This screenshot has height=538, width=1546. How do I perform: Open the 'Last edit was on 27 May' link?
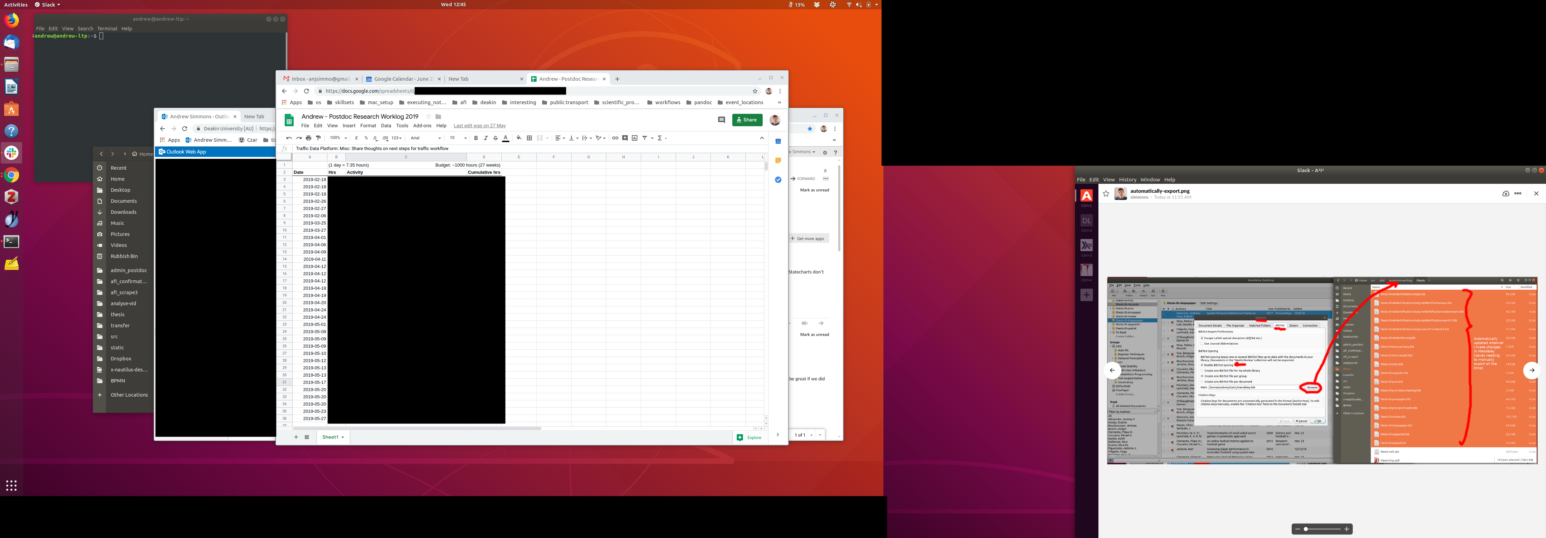click(x=479, y=126)
